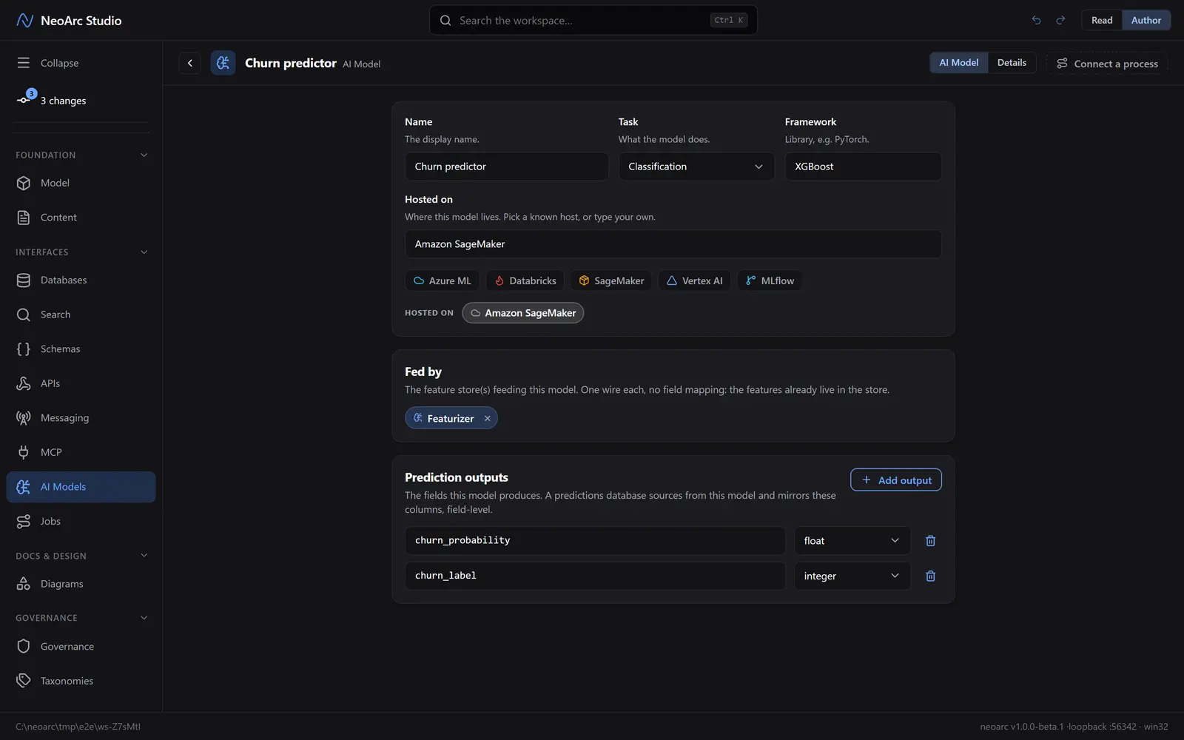
Task: Click the Schemas braces icon
Action: [24, 349]
